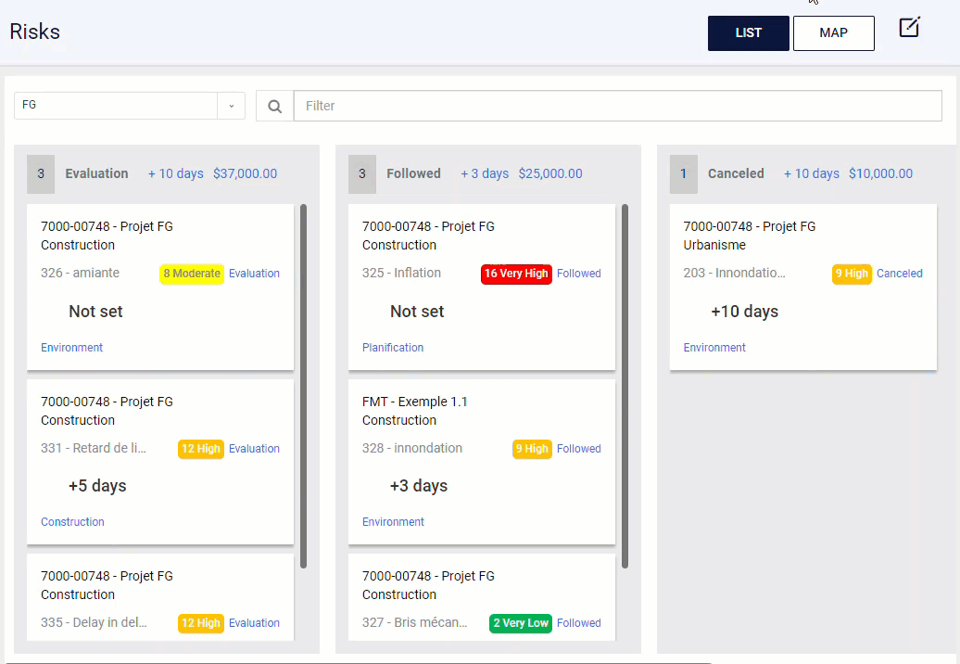Switch to LIST view

click(748, 33)
